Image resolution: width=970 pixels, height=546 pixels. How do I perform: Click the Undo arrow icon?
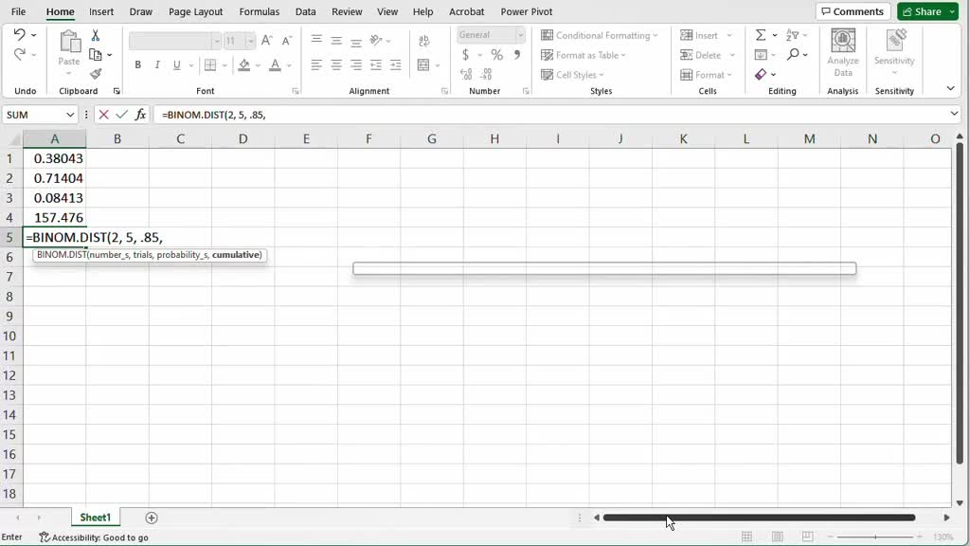(x=20, y=35)
